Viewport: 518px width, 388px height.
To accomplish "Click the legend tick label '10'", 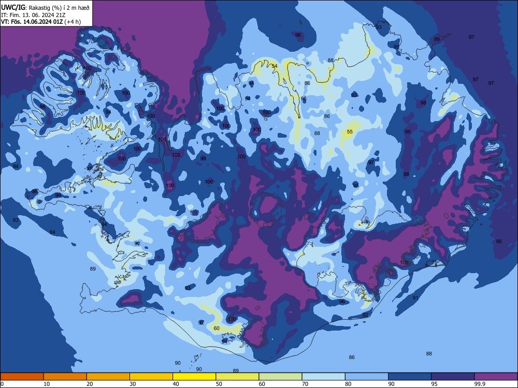I will pos(47,384).
